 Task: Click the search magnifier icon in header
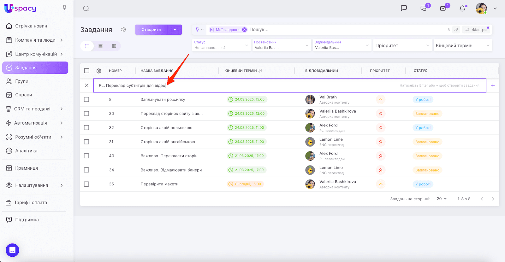coord(86,9)
